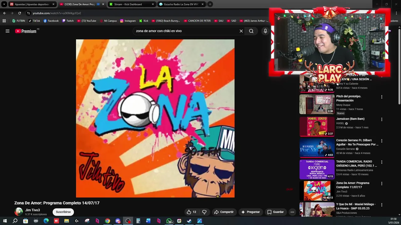Screen dimensions: 401x225
Task: Expand the tab search dropdown arrow
Action: 4,4
